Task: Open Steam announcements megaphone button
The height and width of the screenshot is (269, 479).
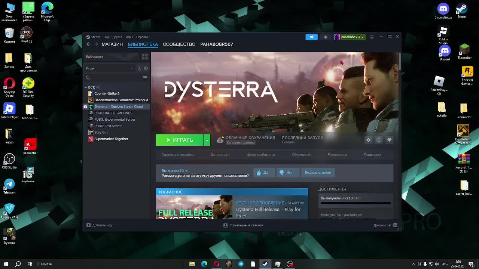Action: click(311, 37)
